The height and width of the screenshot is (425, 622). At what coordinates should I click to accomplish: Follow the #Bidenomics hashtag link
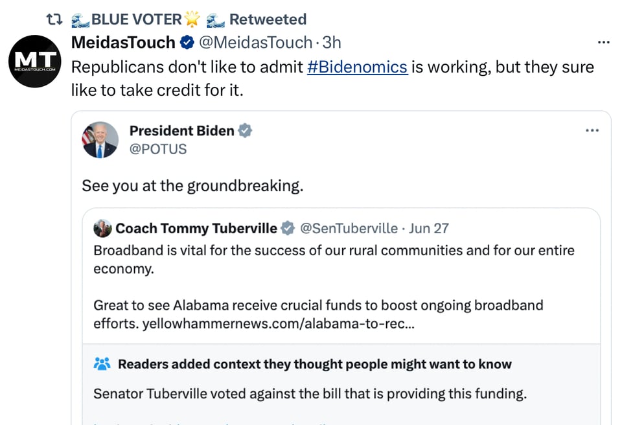tap(357, 67)
